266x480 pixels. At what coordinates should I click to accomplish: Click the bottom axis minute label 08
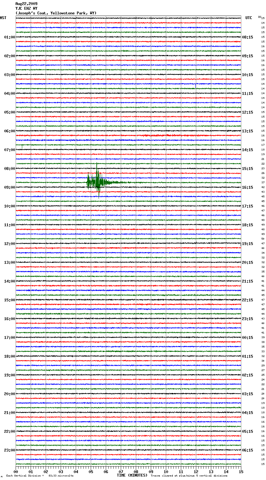(x=136, y=472)
